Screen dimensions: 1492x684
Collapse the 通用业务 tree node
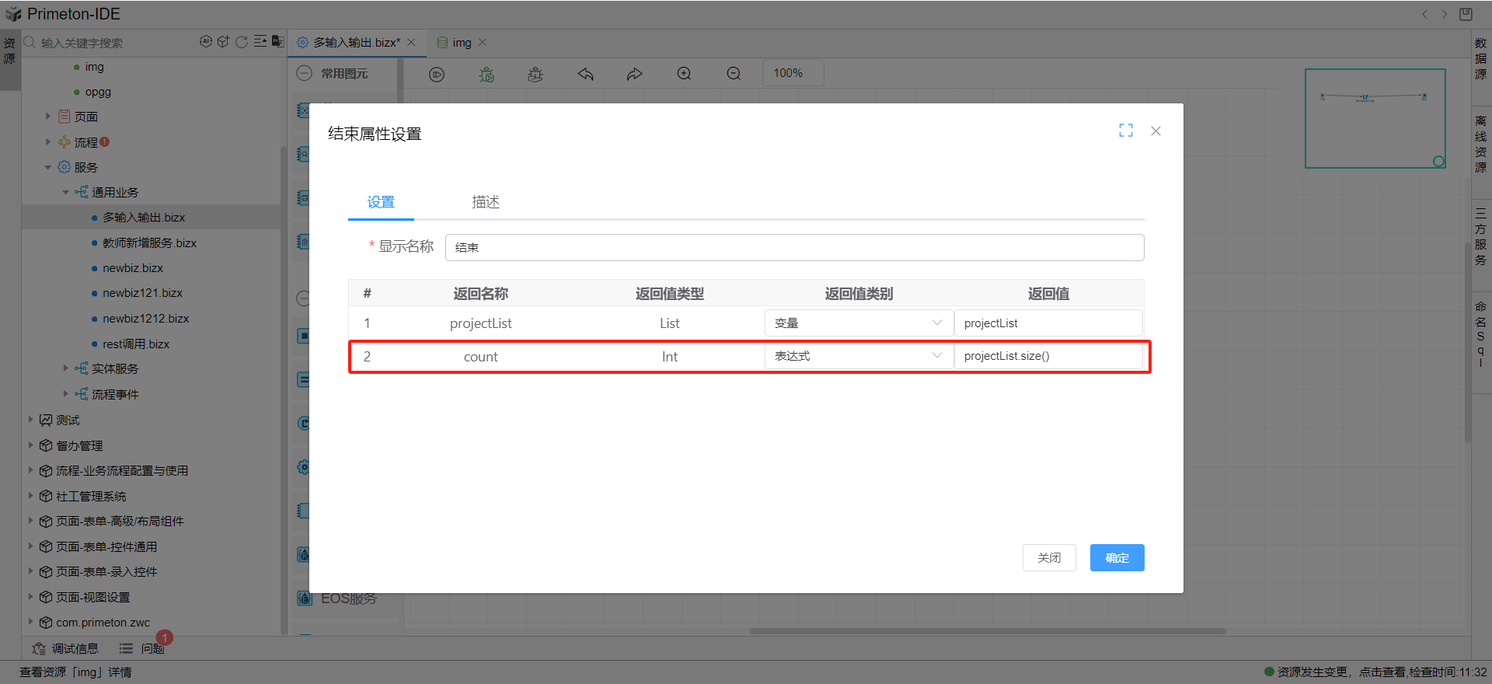point(66,192)
